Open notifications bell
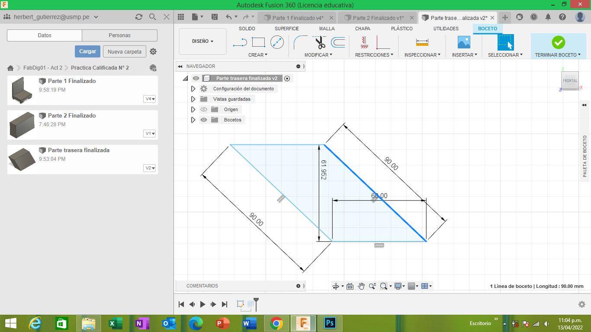The height and width of the screenshot is (332, 591). tap(548, 17)
